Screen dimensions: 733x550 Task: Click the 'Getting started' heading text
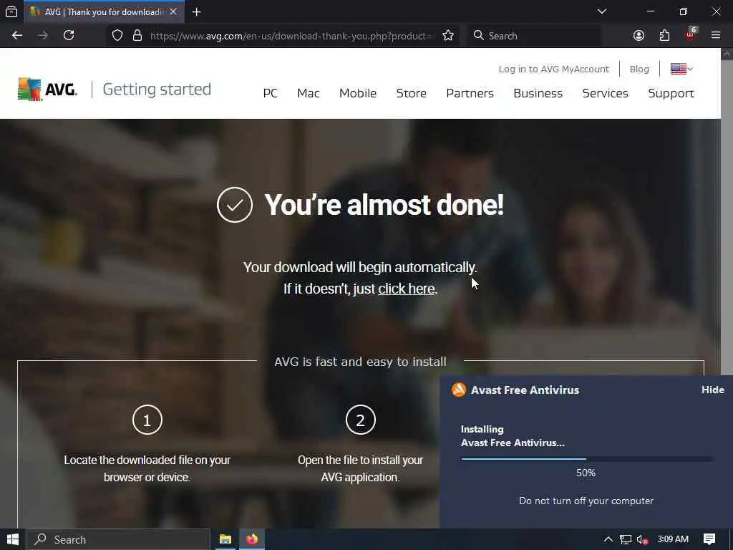point(157,90)
